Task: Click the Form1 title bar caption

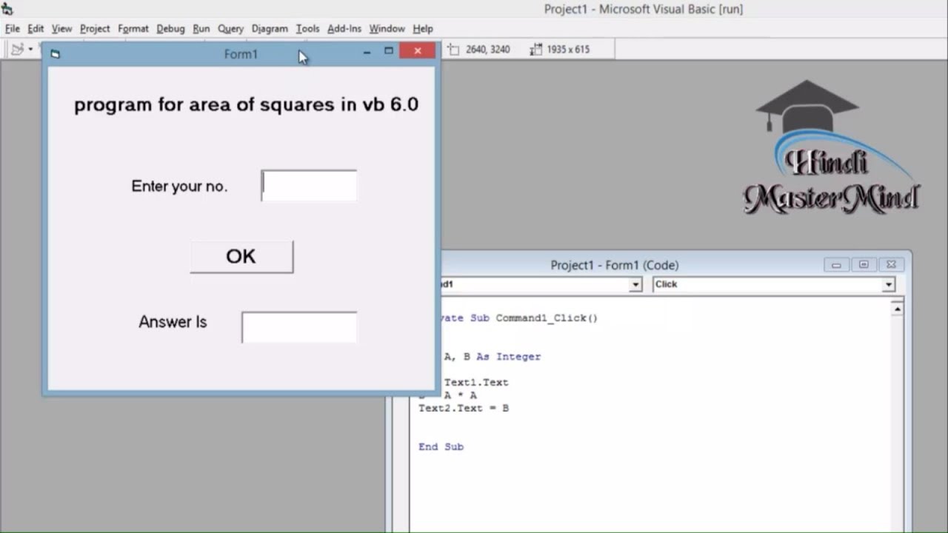Action: (x=241, y=54)
